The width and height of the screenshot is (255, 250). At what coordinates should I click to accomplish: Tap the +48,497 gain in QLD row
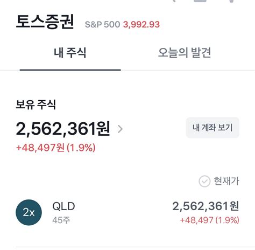197,220
